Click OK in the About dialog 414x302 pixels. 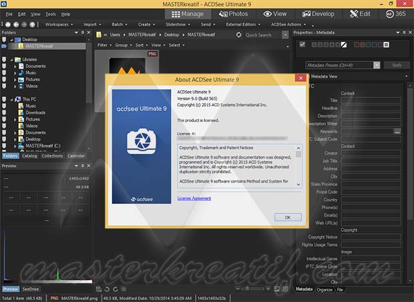[x=288, y=217]
